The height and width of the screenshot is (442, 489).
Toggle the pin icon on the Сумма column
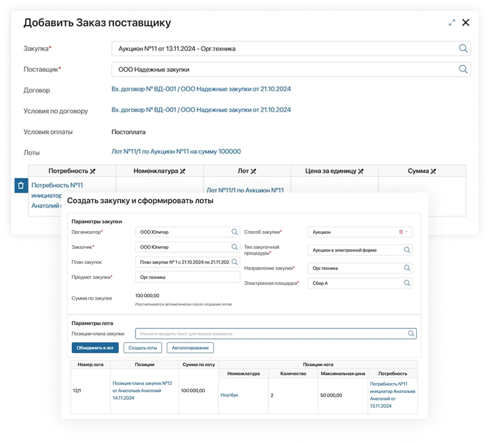(x=433, y=171)
